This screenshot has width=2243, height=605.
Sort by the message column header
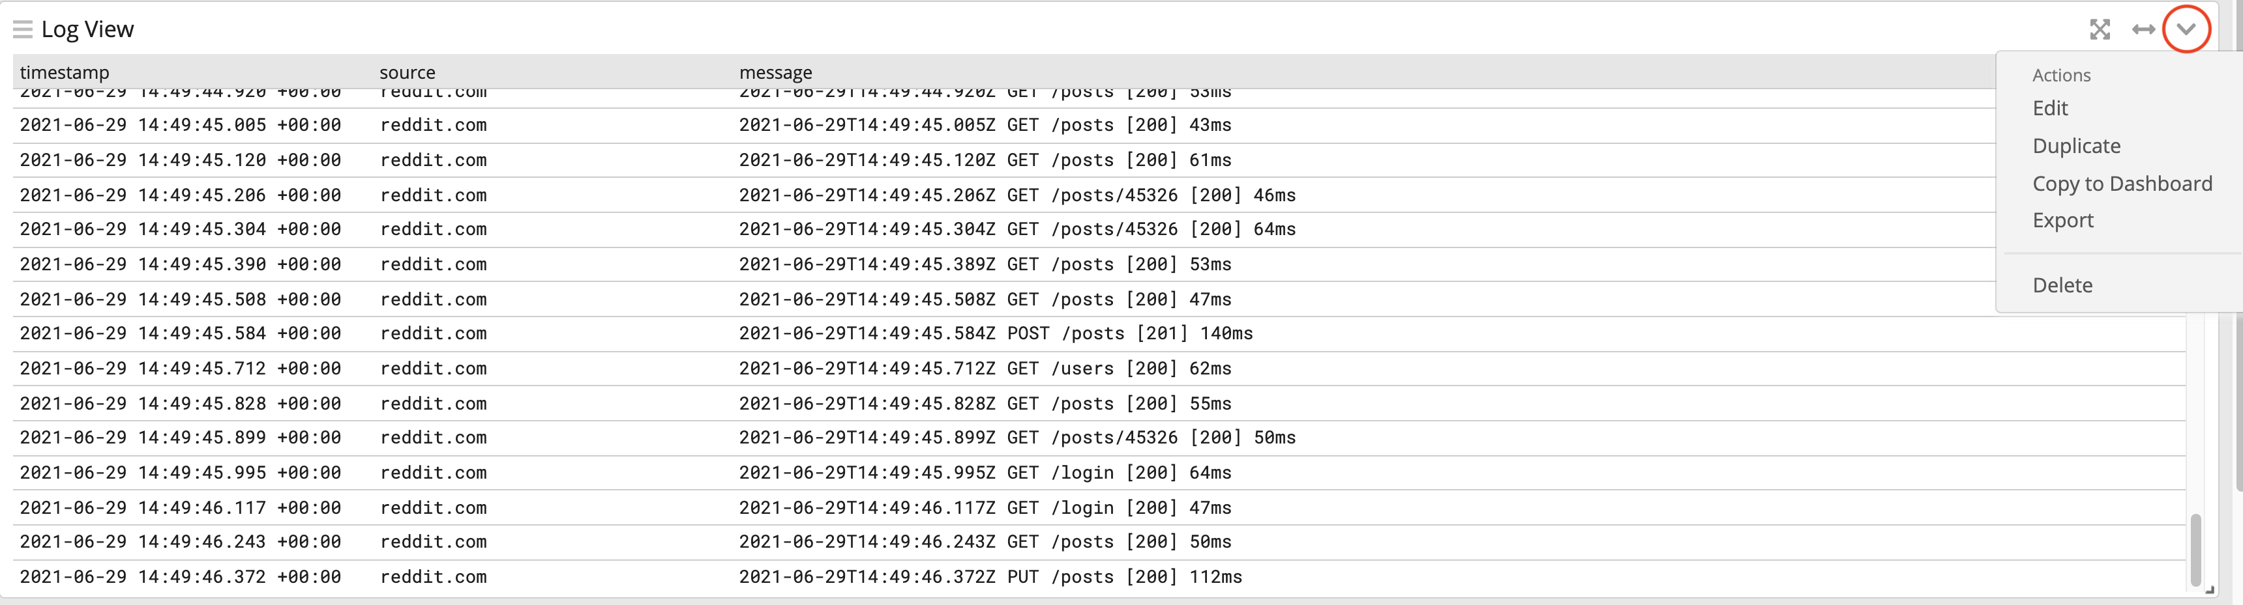776,72
